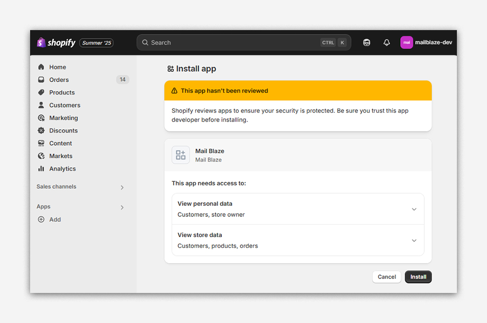Click the Install app page icon

(171, 69)
